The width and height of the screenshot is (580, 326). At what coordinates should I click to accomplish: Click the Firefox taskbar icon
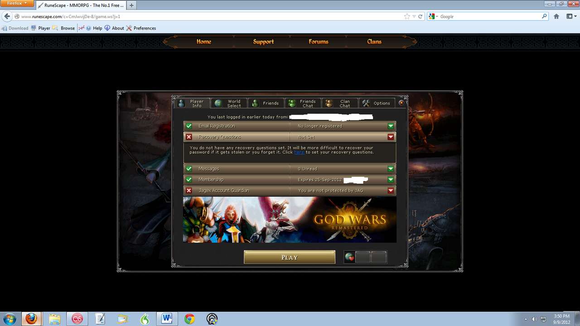click(31, 319)
